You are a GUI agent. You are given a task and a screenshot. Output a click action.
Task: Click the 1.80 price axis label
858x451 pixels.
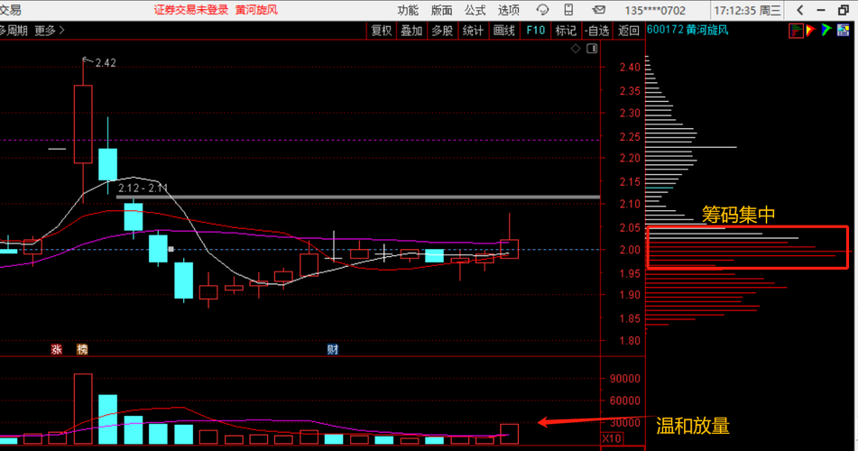(630, 340)
